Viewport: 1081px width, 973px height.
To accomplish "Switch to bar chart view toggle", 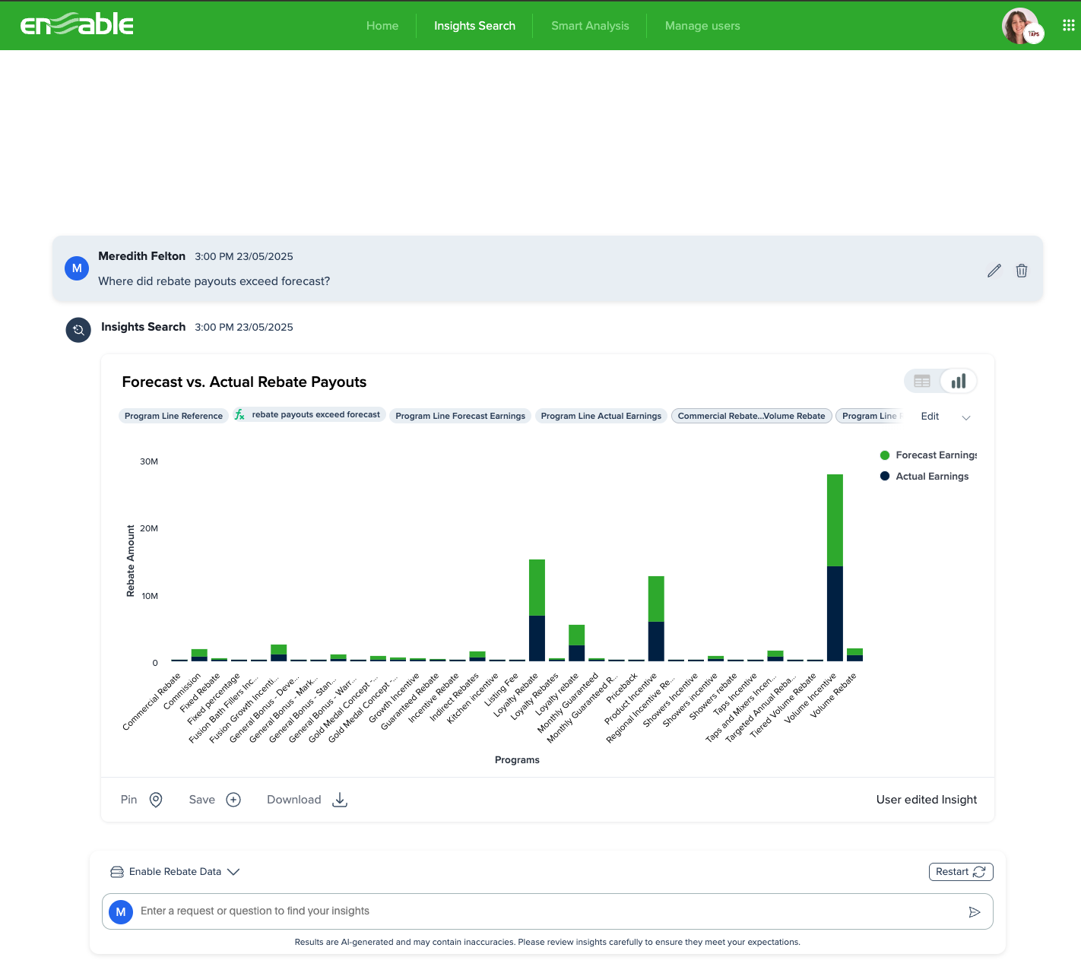I will click(x=959, y=382).
